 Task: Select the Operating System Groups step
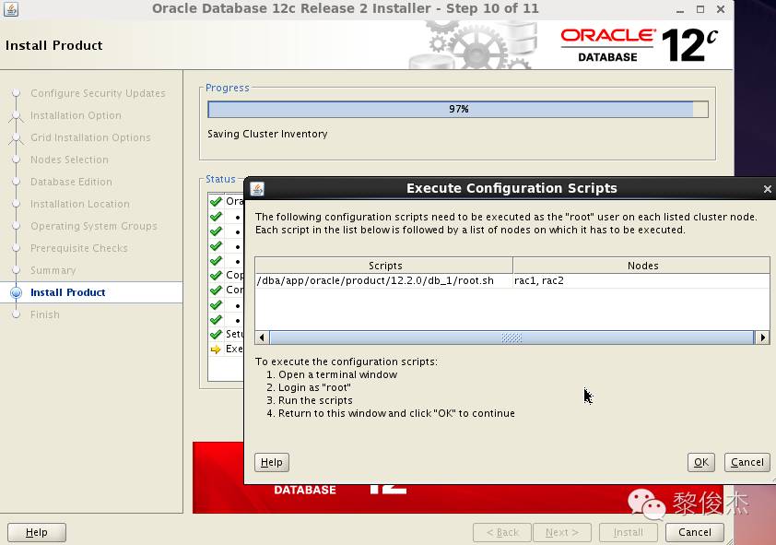[93, 226]
